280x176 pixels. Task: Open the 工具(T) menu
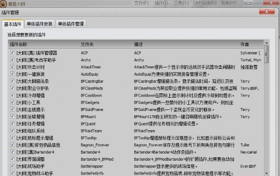coord(181,3)
